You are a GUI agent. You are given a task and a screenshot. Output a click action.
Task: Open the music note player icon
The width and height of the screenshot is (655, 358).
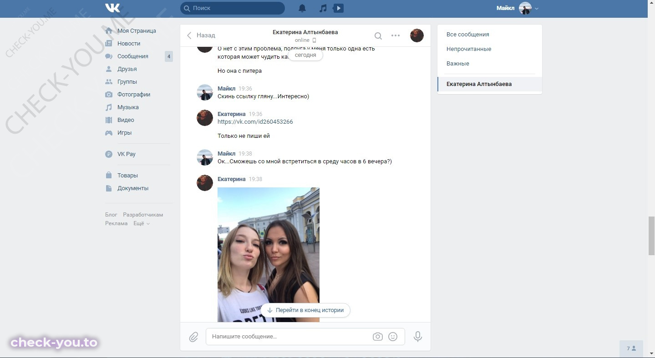coord(323,8)
